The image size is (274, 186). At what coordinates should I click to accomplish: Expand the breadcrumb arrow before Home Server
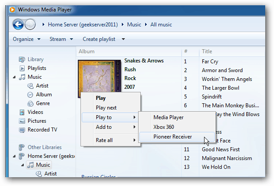click(44, 25)
